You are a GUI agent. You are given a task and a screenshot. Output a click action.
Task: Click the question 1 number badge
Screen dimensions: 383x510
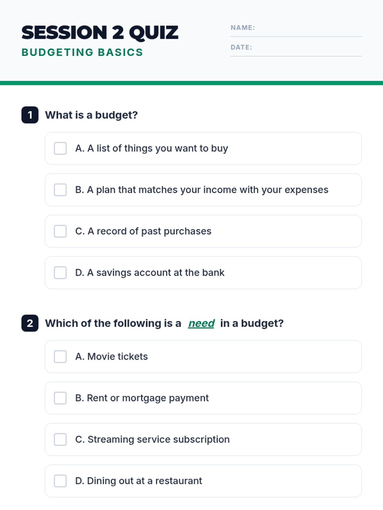[30, 115]
